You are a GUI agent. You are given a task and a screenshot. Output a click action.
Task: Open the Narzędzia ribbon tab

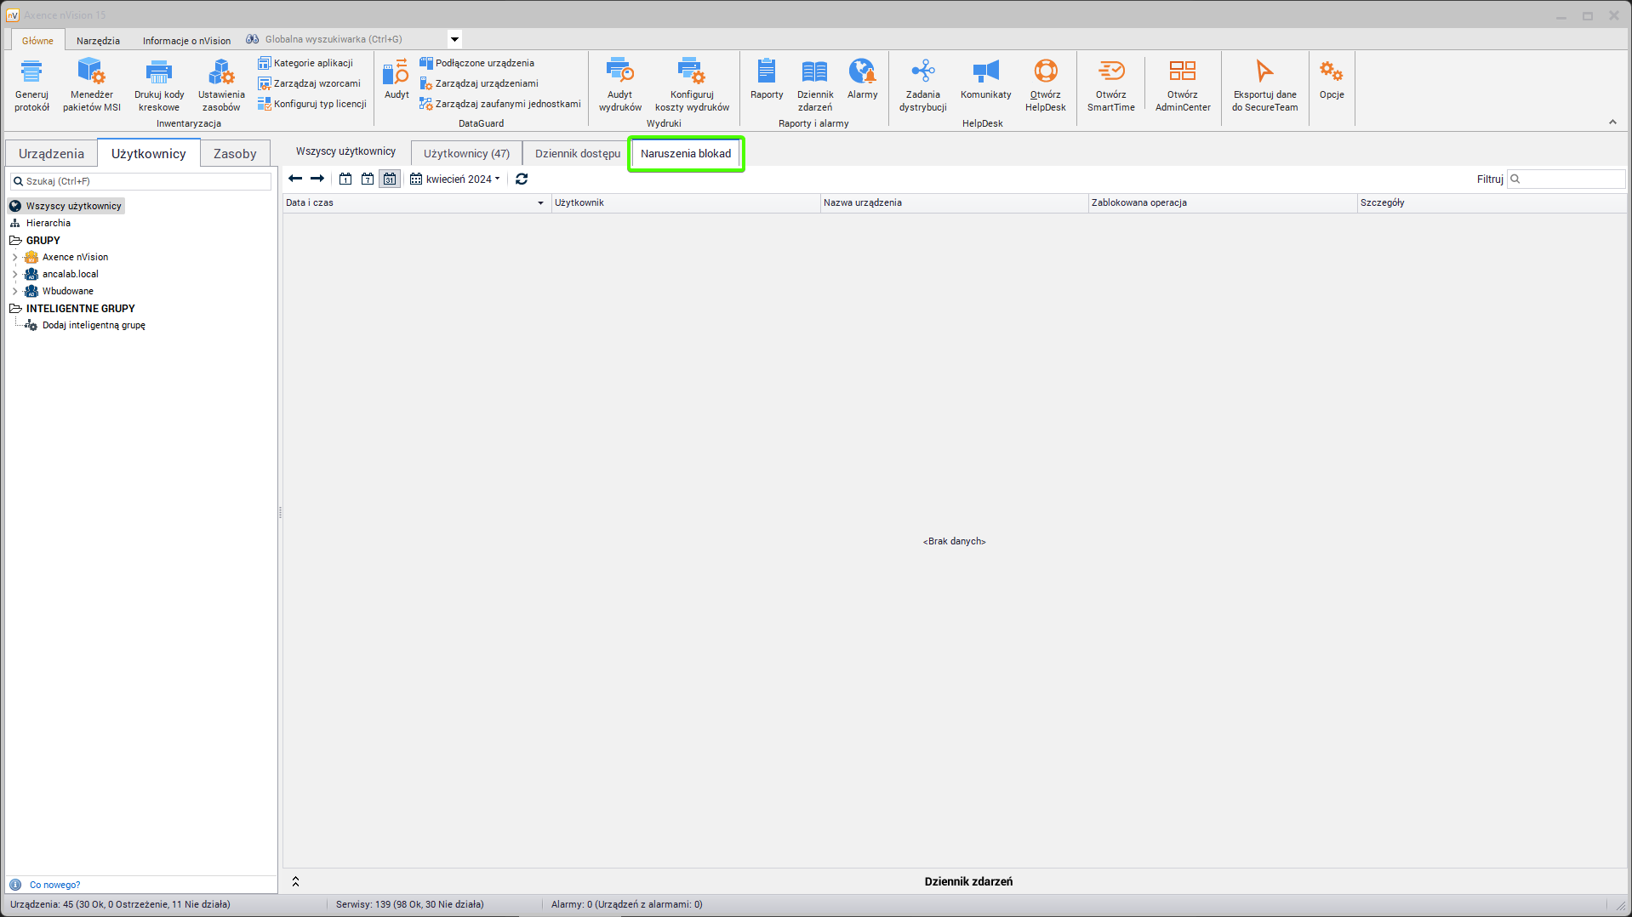pos(98,41)
